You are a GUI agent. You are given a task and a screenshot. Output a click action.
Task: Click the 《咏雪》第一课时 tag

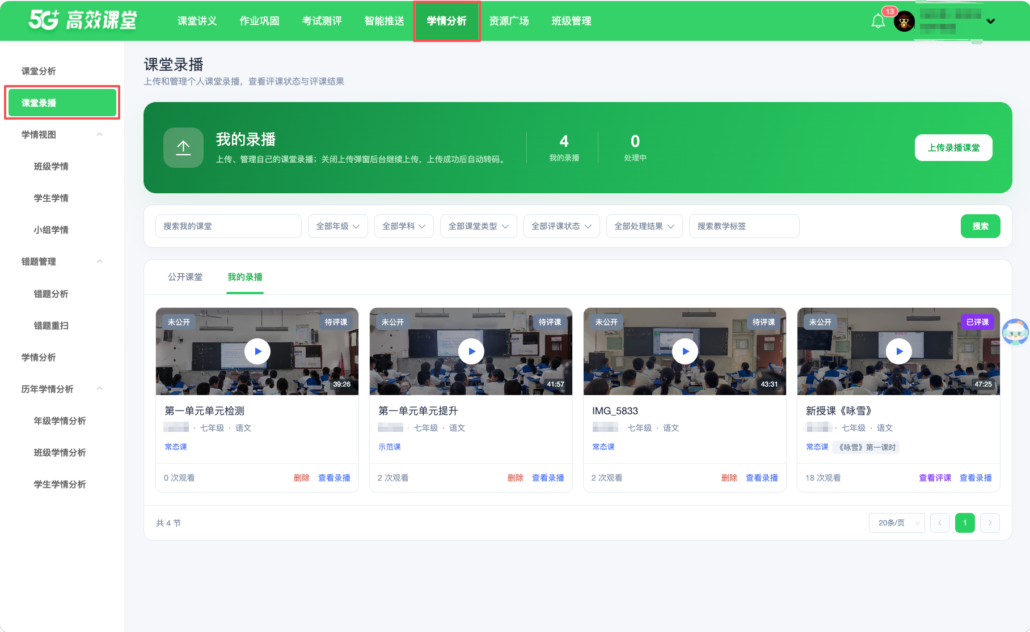pyautogui.click(x=867, y=447)
